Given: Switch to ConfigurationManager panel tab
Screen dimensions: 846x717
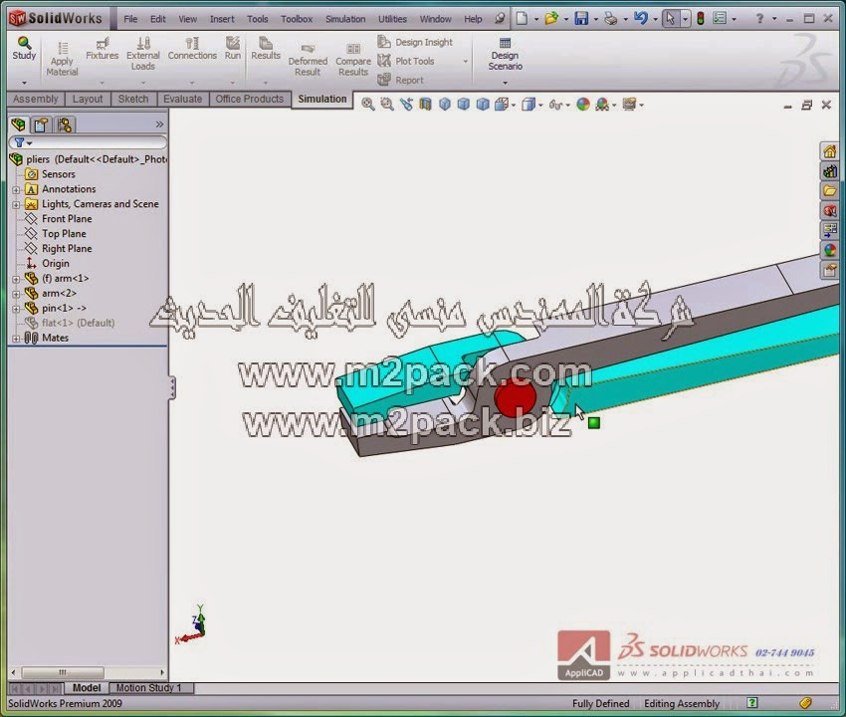Looking at the screenshot, I should 65,124.
